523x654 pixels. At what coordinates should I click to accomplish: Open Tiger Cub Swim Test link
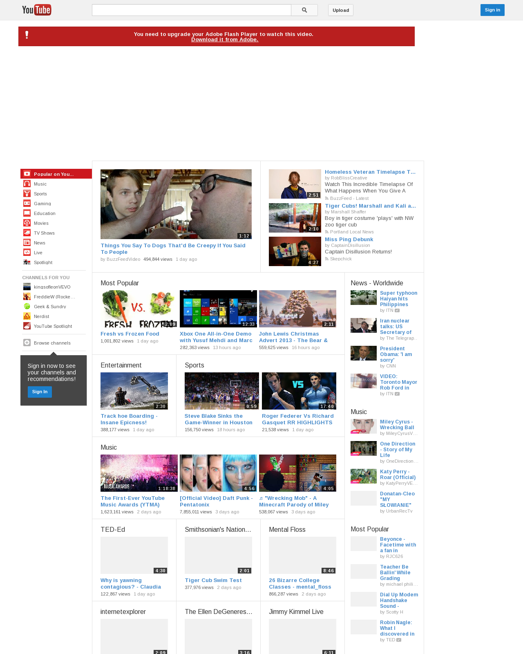tap(213, 580)
